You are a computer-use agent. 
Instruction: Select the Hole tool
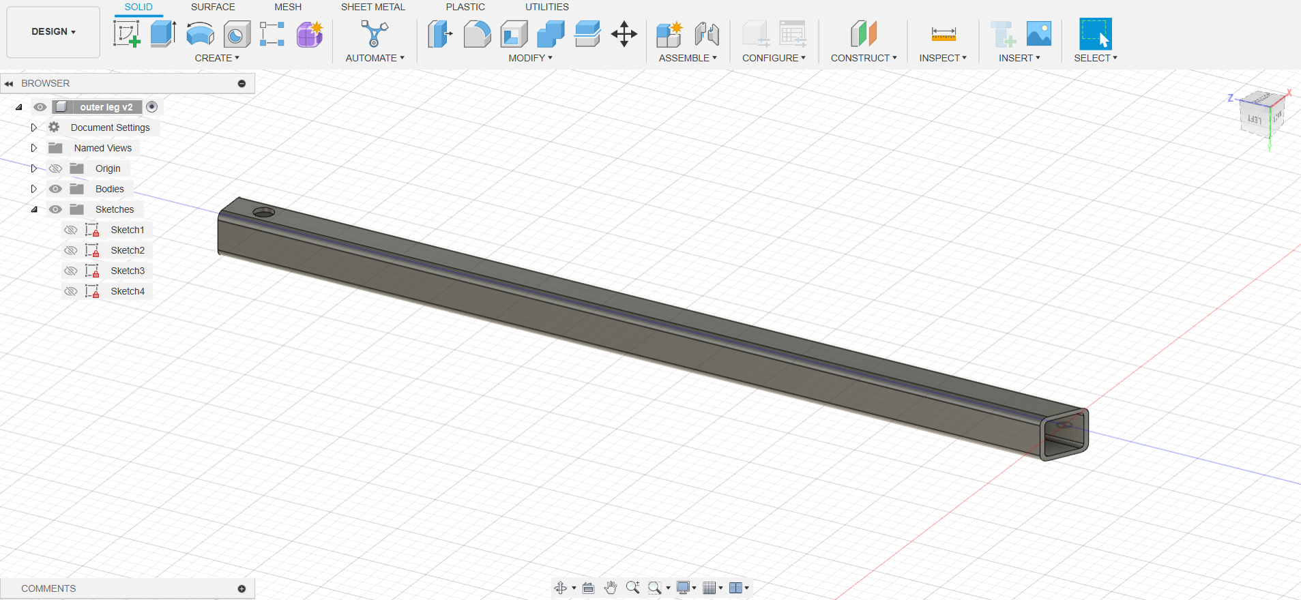click(x=237, y=34)
